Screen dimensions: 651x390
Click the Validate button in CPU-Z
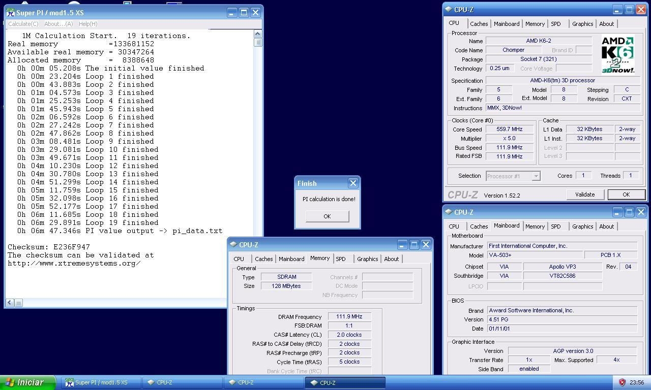coord(585,194)
